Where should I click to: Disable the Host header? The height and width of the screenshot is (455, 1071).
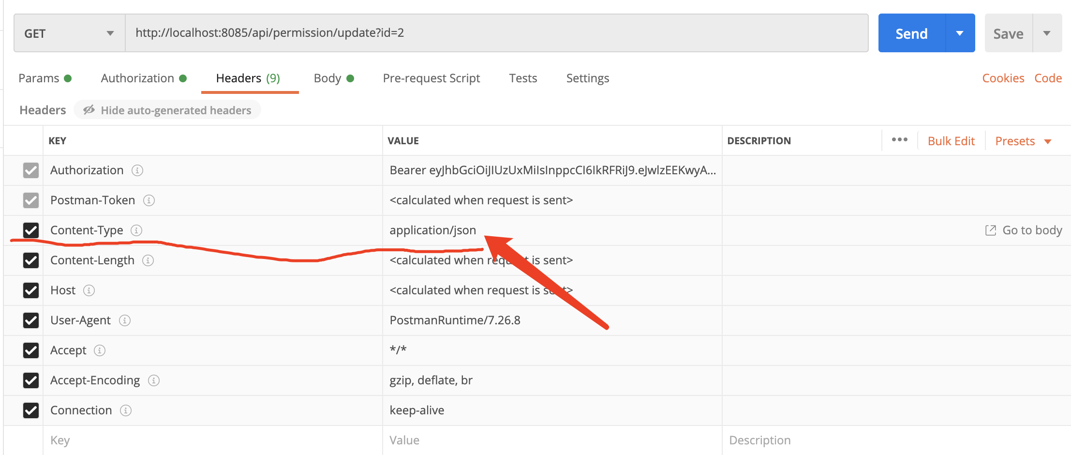[x=31, y=290]
